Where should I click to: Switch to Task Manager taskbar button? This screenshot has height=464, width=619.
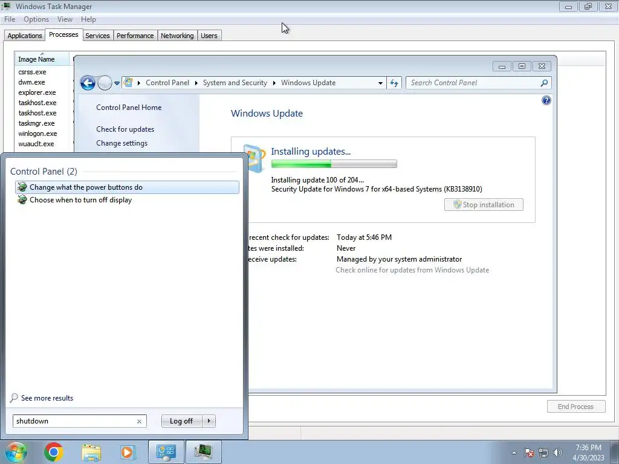pos(203,452)
